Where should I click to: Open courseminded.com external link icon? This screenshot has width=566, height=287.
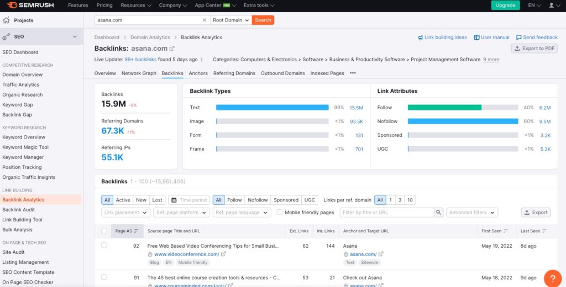(230, 285)
